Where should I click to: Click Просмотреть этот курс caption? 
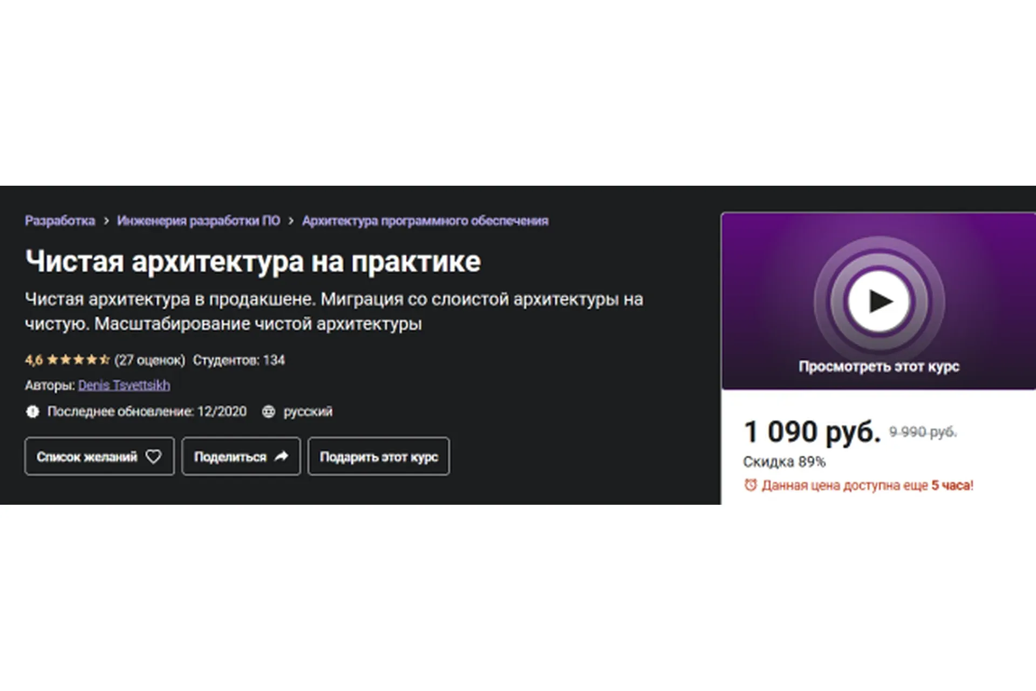(x=879, y=367)
